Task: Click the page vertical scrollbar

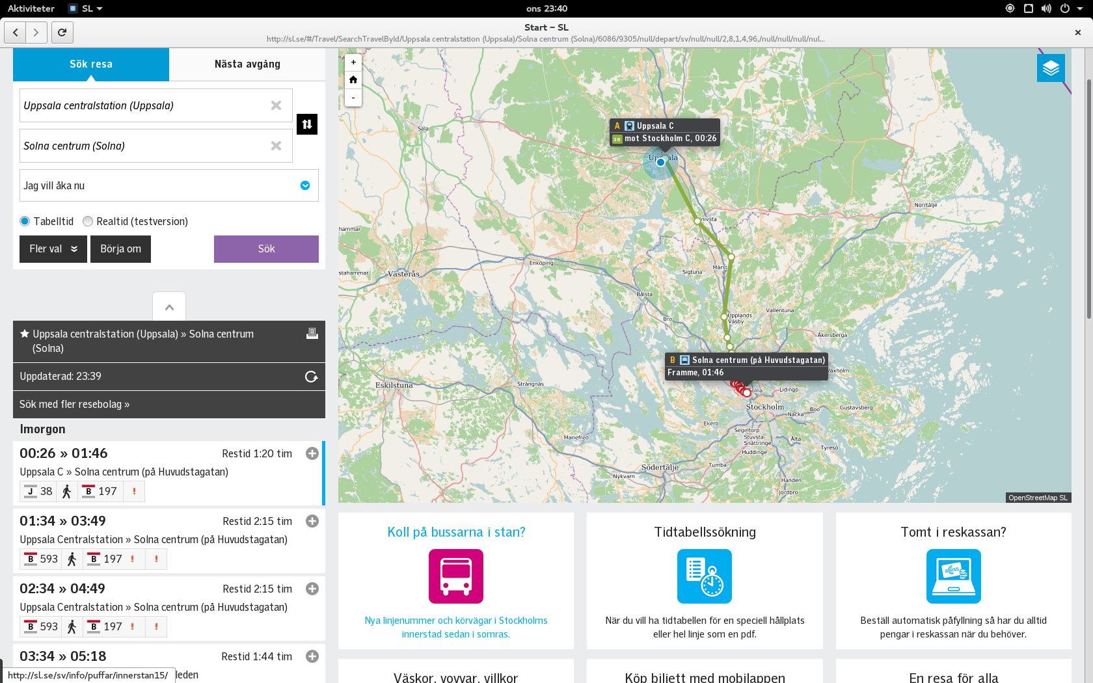Action: (1088, 198)
